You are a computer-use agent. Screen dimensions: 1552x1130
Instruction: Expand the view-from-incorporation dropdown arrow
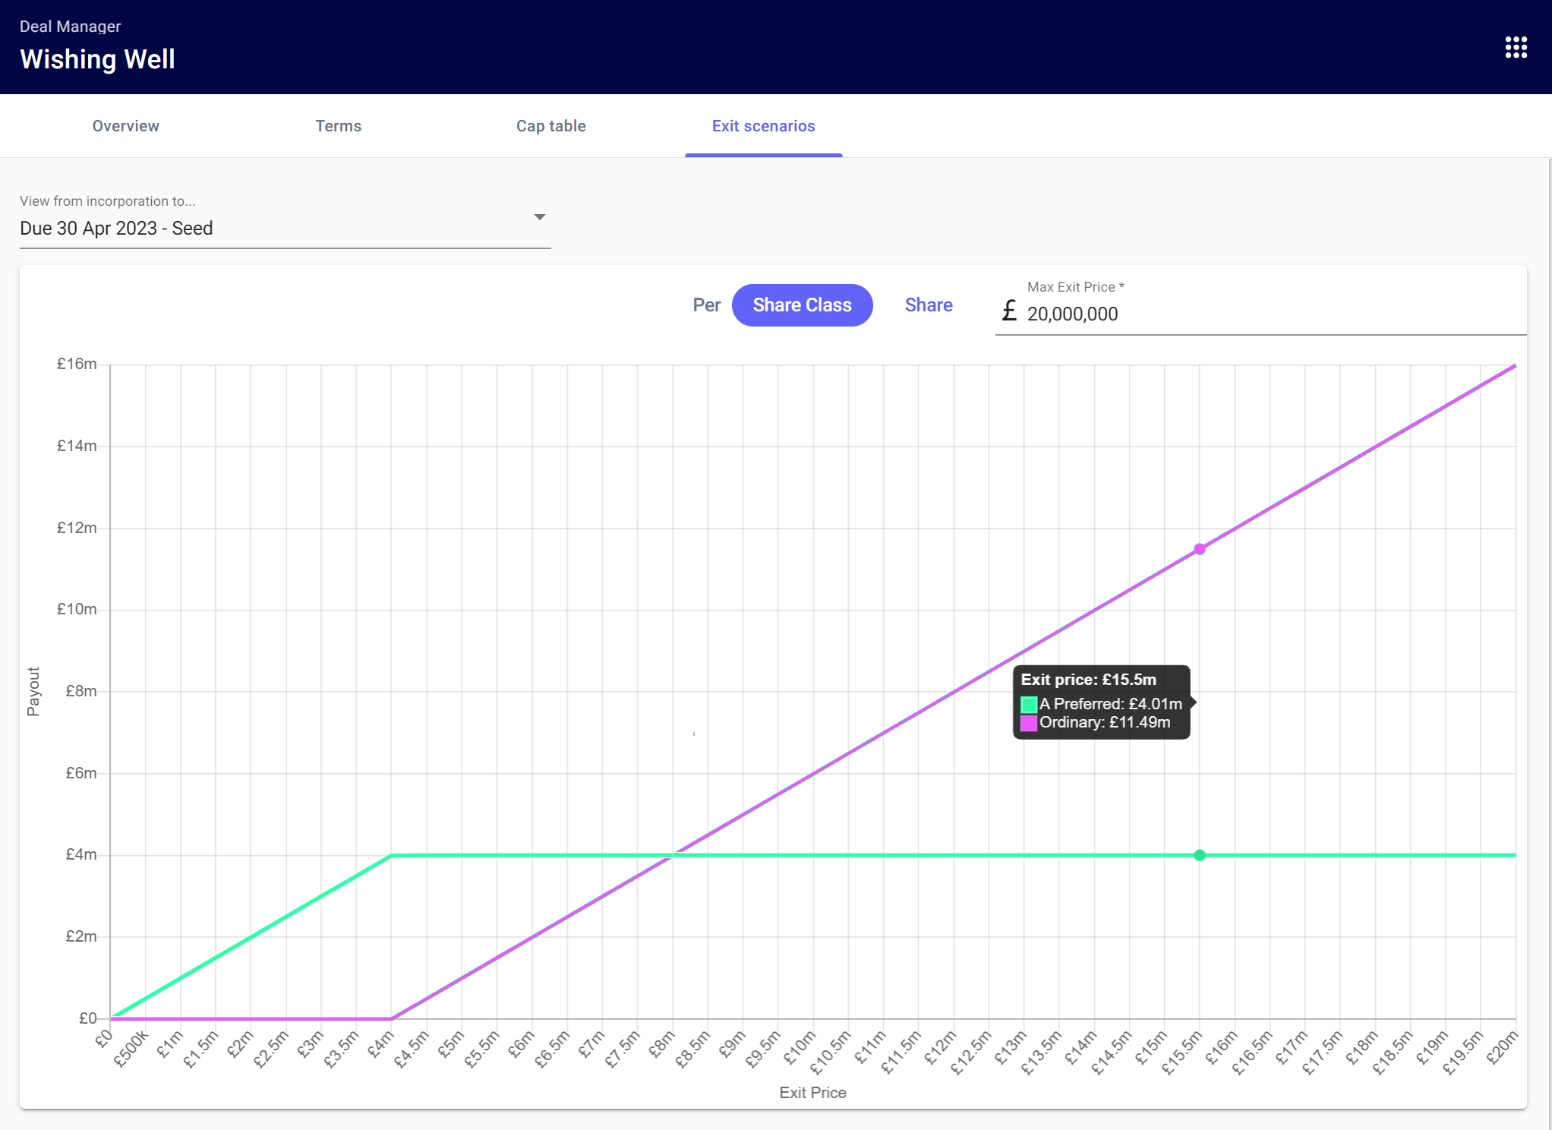[x=539, y=217]
